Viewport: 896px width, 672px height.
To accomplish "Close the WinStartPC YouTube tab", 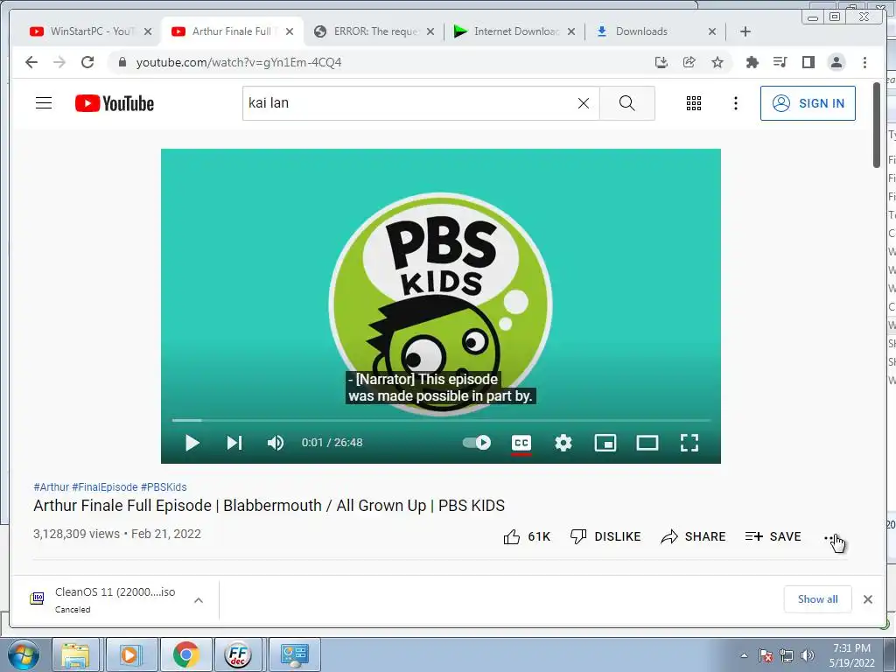I will click(x=148, y=31).
